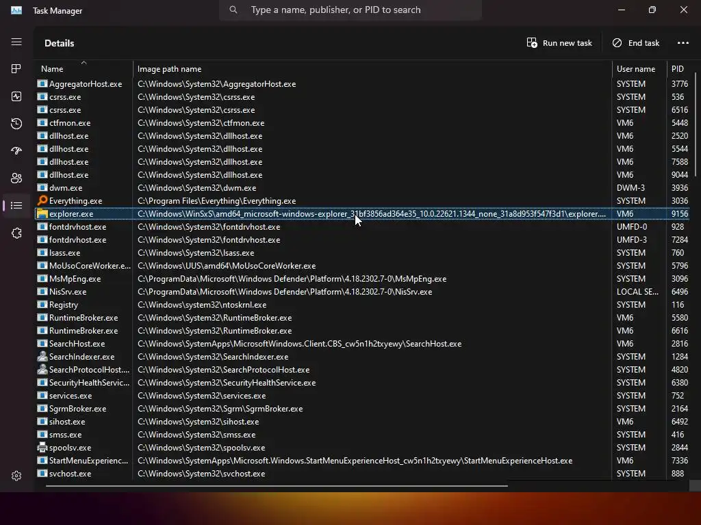
Task: Open Task Manager settings gear
Action: point(16,476)
